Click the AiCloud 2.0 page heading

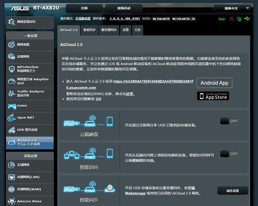tap(71, 45)
